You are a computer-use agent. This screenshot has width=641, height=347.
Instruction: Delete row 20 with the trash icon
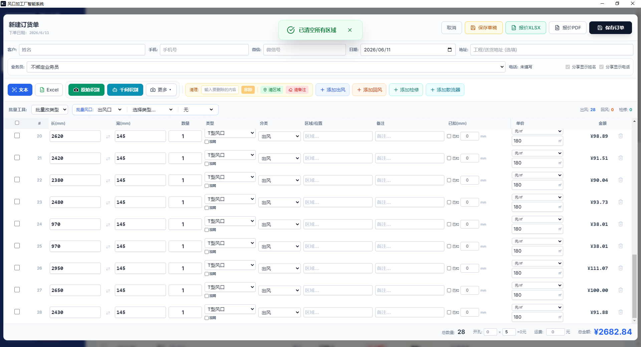(621, 136)
